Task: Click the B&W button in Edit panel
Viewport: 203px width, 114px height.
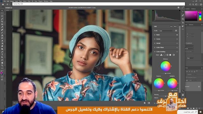Action: pyautogui.click(x=175, y=27)
